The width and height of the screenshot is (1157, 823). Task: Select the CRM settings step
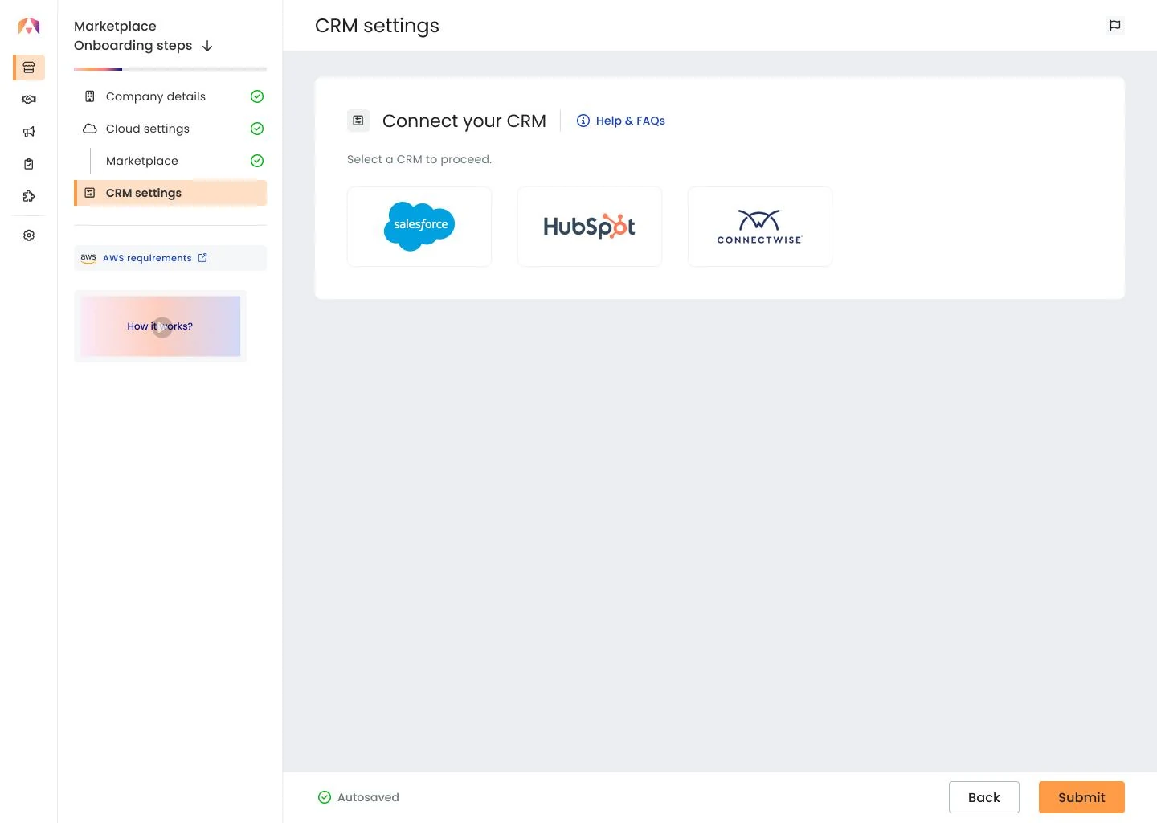coord(170,193)
